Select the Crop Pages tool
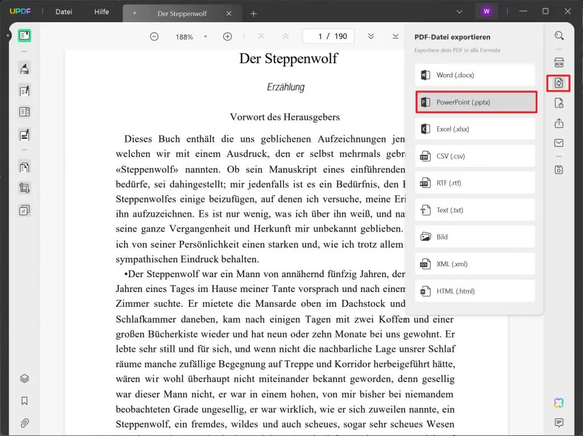Screen dimensions: 583x436 (x=24, y=188)
